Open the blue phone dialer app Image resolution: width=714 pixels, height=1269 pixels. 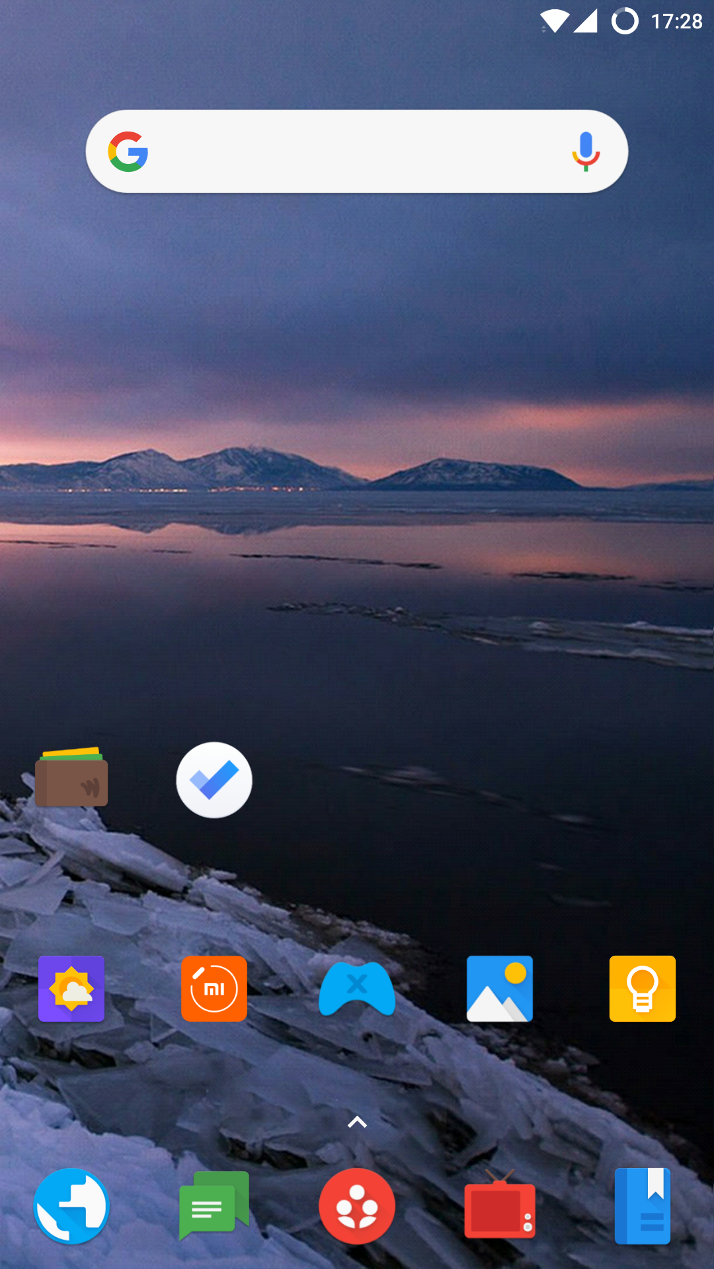tap(71, 1206)
